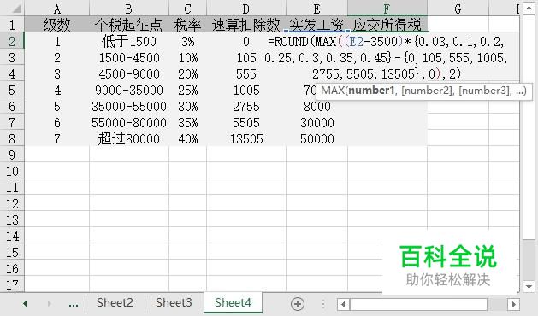The image size is (538, 316).
Task: Click cell containing 35000-55000
Action: [x=129, y=106]
